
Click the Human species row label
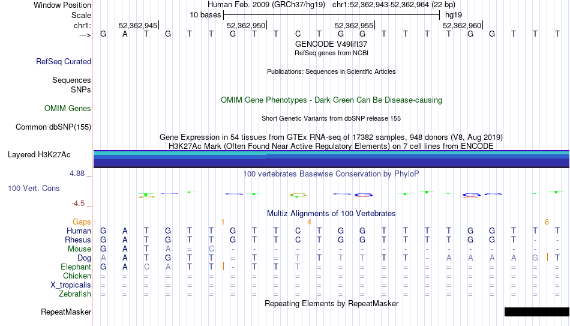[79, 231]
